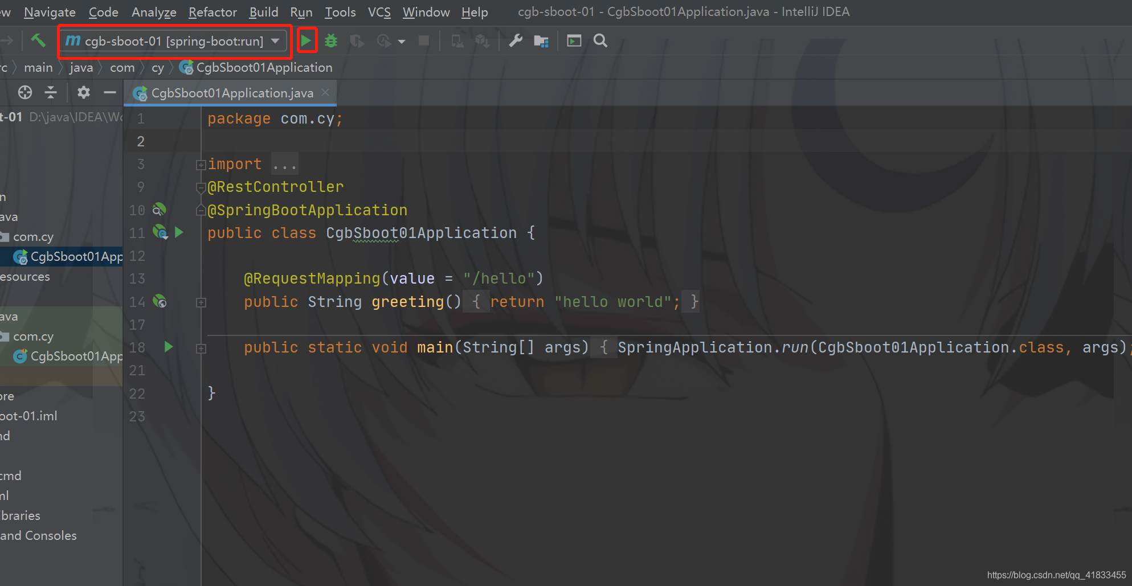Select the CgbSboot01Application.java editor tab
The image size is (1132, 586).
coord(231,93)
